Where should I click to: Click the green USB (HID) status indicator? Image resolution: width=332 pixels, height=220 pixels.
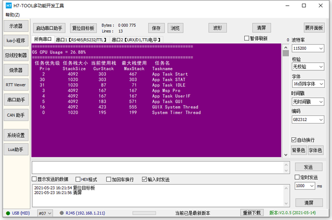click(8, 213)
